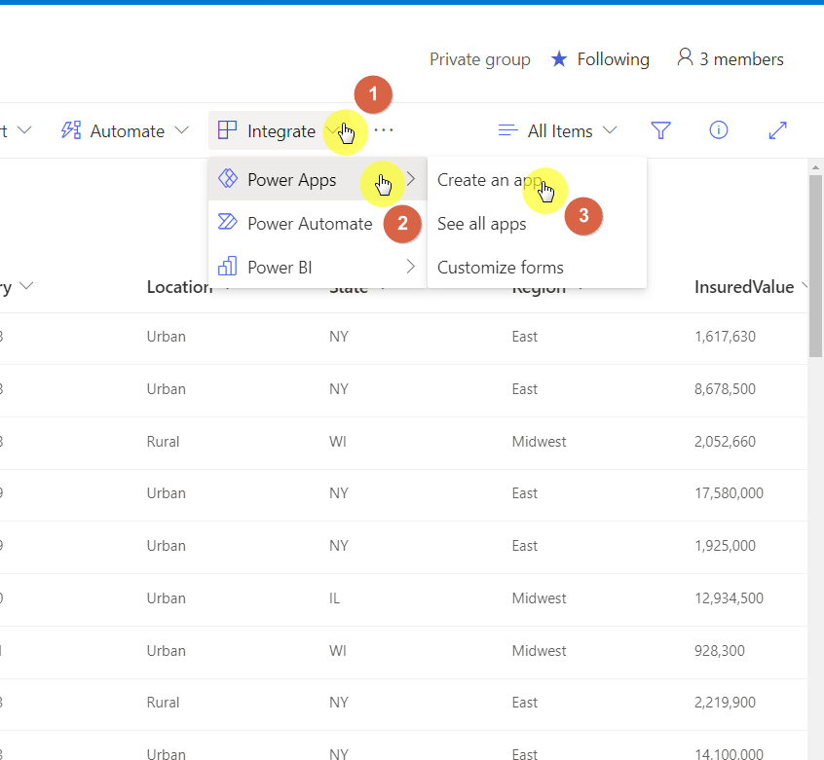Click the Power Automate arrow icon
Viewport: 824px width, 760px height.
pos(228,222)
